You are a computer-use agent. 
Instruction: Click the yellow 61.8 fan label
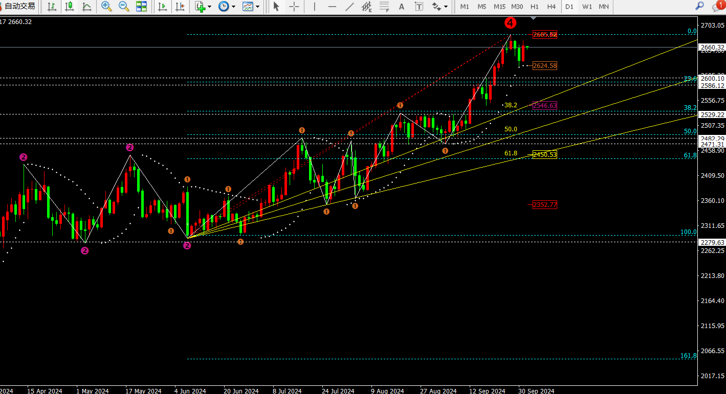pos(511,153)
